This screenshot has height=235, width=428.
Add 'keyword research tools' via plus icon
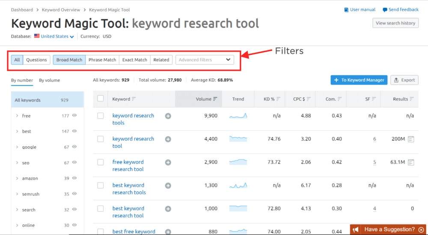tap(168, 116)
